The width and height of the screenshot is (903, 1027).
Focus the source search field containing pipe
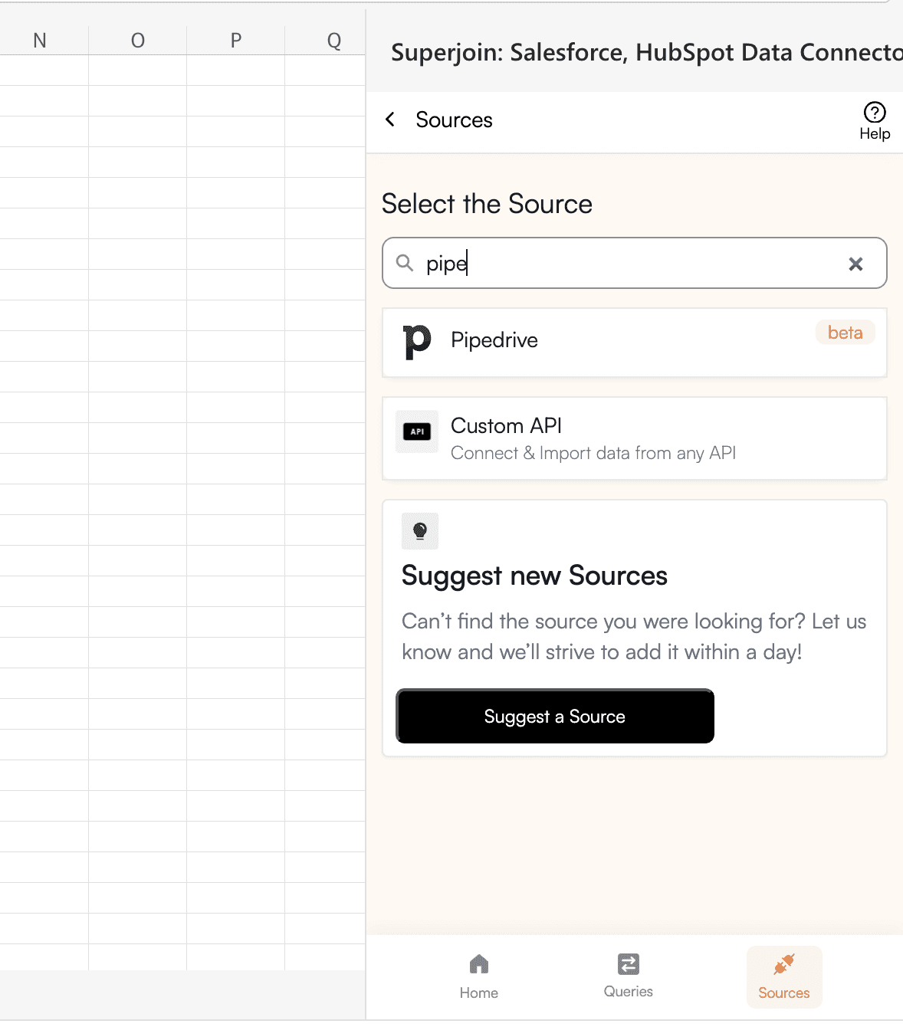coord(635,263)
